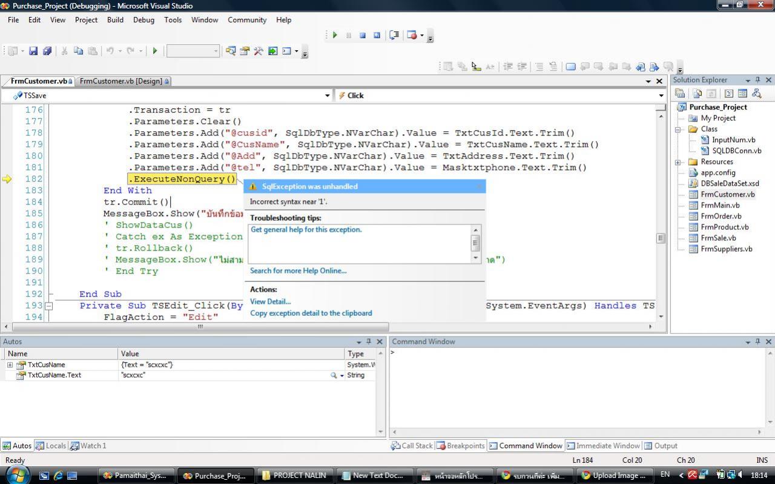The height and width of the screenshot is (484, 775).
Task: Switch to the Call Stack tab
Action: (x=412, y=446)
